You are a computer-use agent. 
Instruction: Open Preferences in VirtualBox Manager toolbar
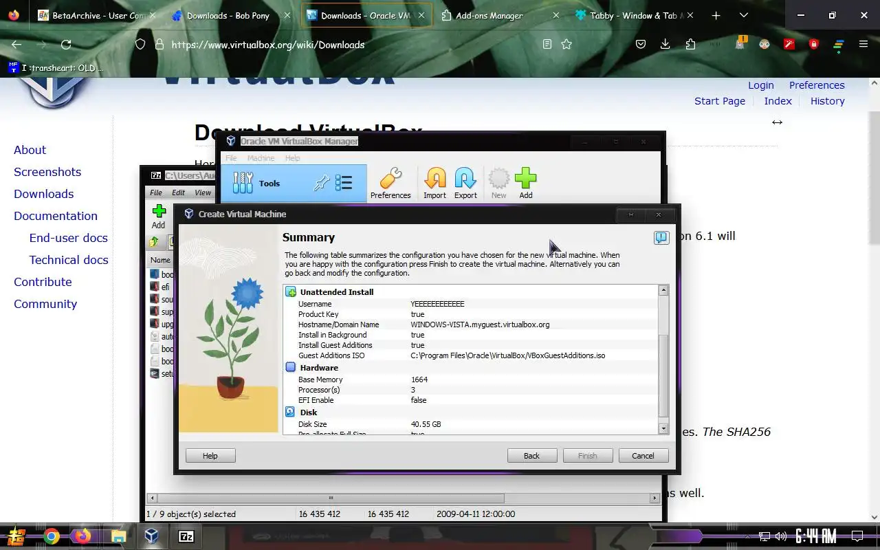click(390, 184)
